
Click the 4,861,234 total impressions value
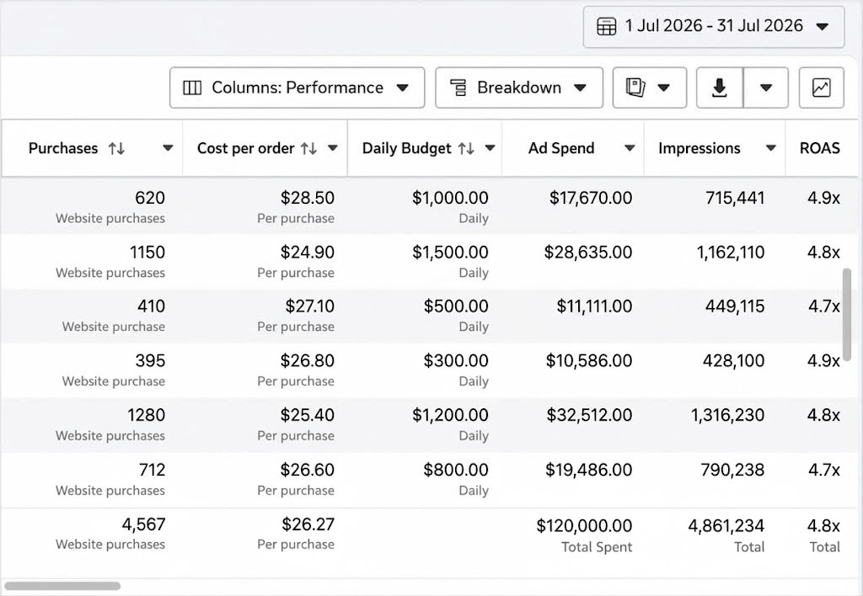pos(726,526)
